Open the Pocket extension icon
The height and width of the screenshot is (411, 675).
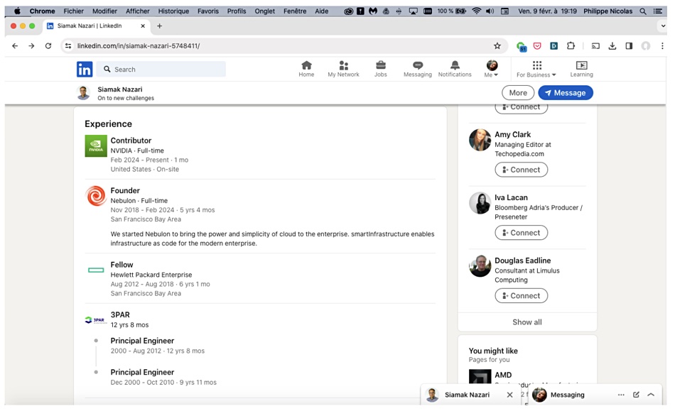pyautogui.click(x=537, y=45)
